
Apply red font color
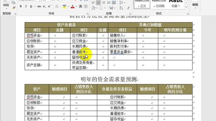tap(73, 6)
